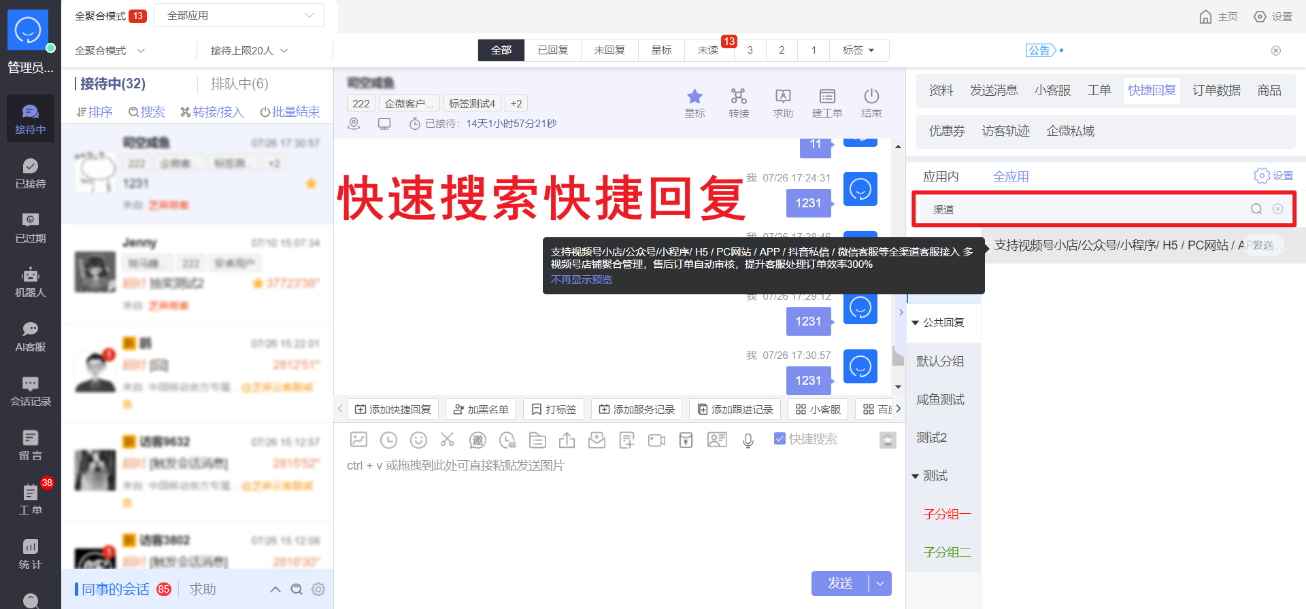Switch to the 已回复 filter tab
The width and height of the screenshot is (1306, 609).
(553, 50)
